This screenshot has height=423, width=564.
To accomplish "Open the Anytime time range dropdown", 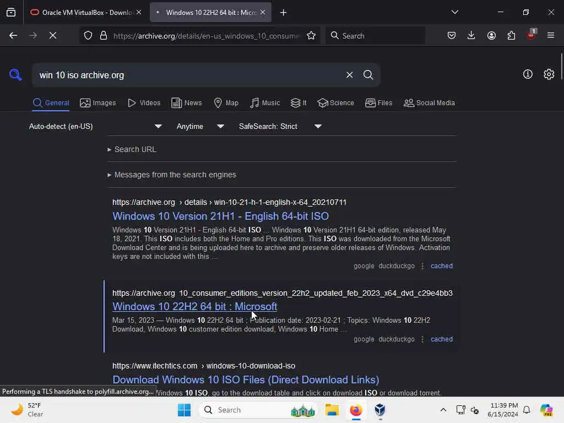I will pos(200,126).
